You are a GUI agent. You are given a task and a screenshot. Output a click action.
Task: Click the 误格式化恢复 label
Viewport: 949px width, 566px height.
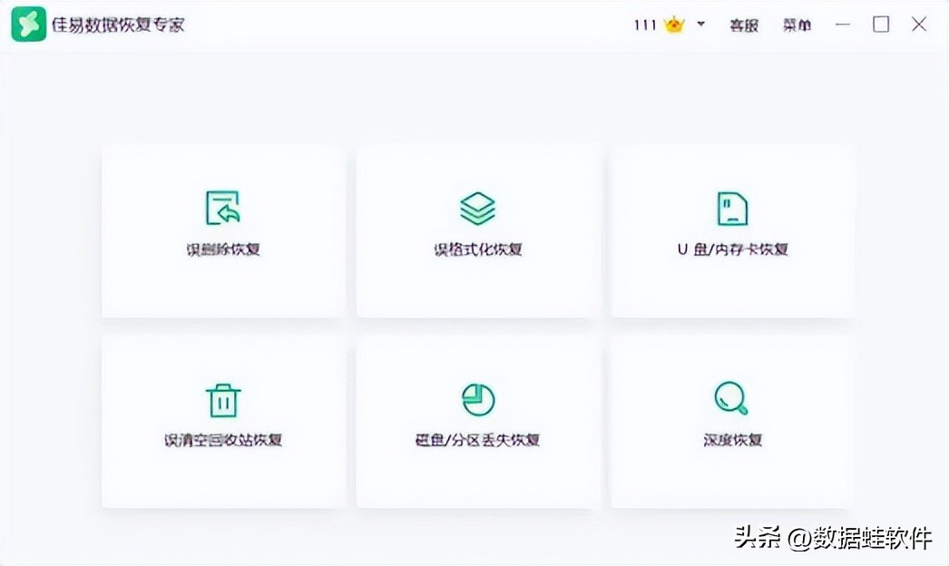pyautogui.click(x=477, y=249)
